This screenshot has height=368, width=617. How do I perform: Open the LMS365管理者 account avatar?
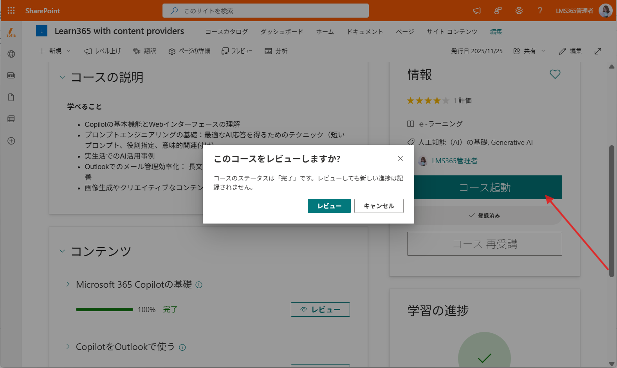(x=605, y=11)
